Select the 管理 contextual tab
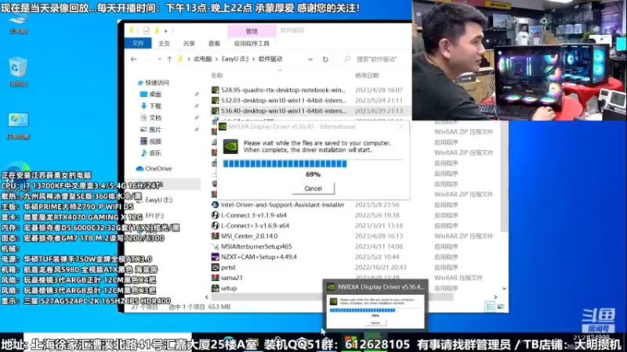Screen dimensions: 627x352 pyautogui.click(x=252, y=31)
